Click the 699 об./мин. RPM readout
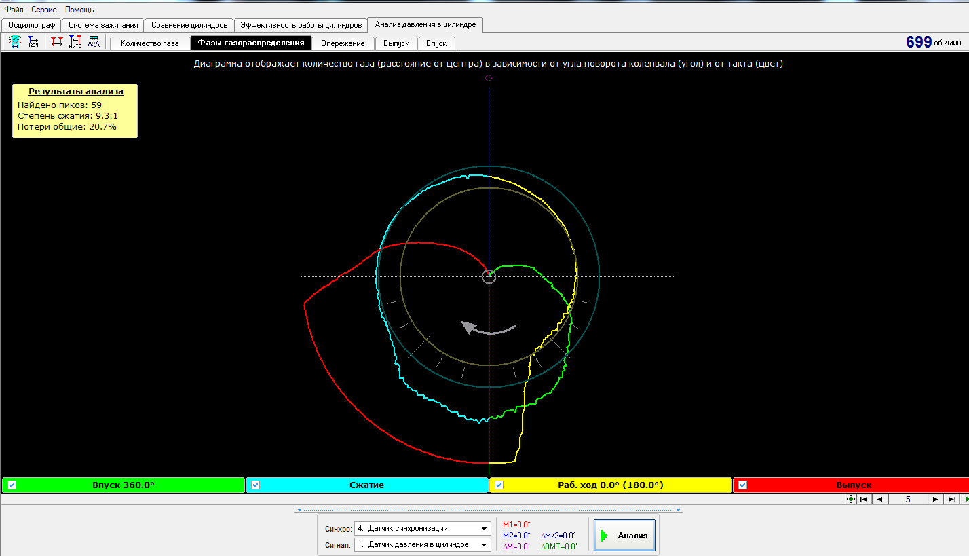The image size is (969, 556). click(x=934, y=42)
